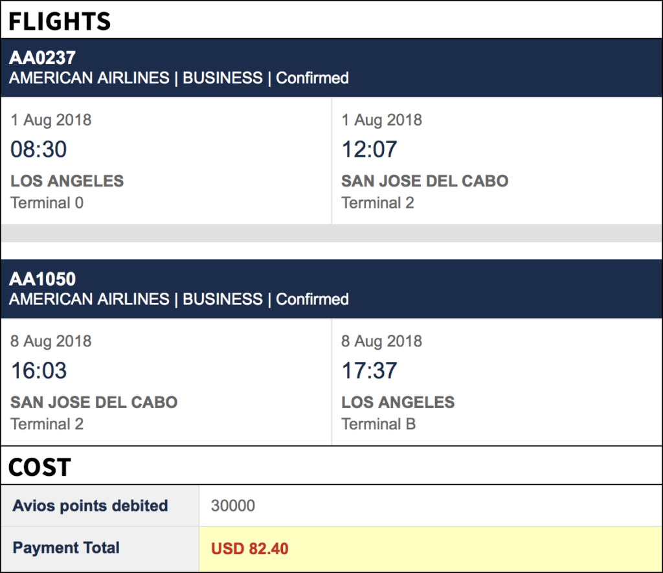Select LOS ANGELES departure city for AA0237

[x=67, y=181]
